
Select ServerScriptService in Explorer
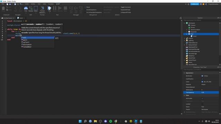[194, 51]
